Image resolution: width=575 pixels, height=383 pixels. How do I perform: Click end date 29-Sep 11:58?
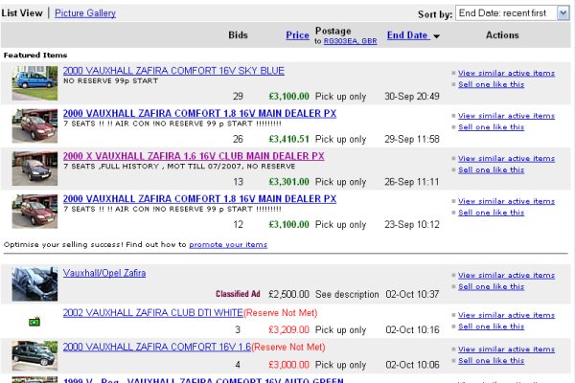tap(412, 139)
